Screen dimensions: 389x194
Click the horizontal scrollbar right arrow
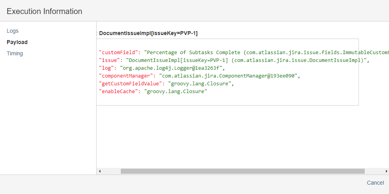(386, 171)
